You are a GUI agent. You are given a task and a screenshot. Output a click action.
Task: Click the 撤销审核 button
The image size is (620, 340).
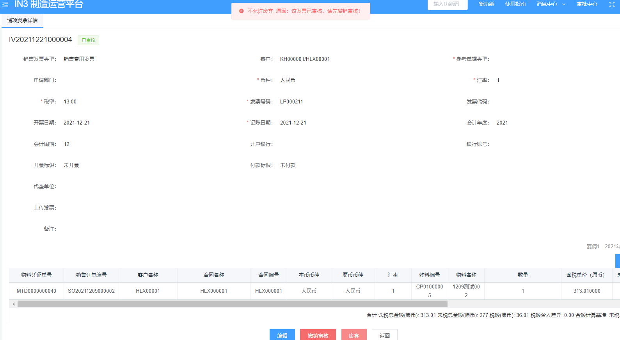(x=318, y=335)
